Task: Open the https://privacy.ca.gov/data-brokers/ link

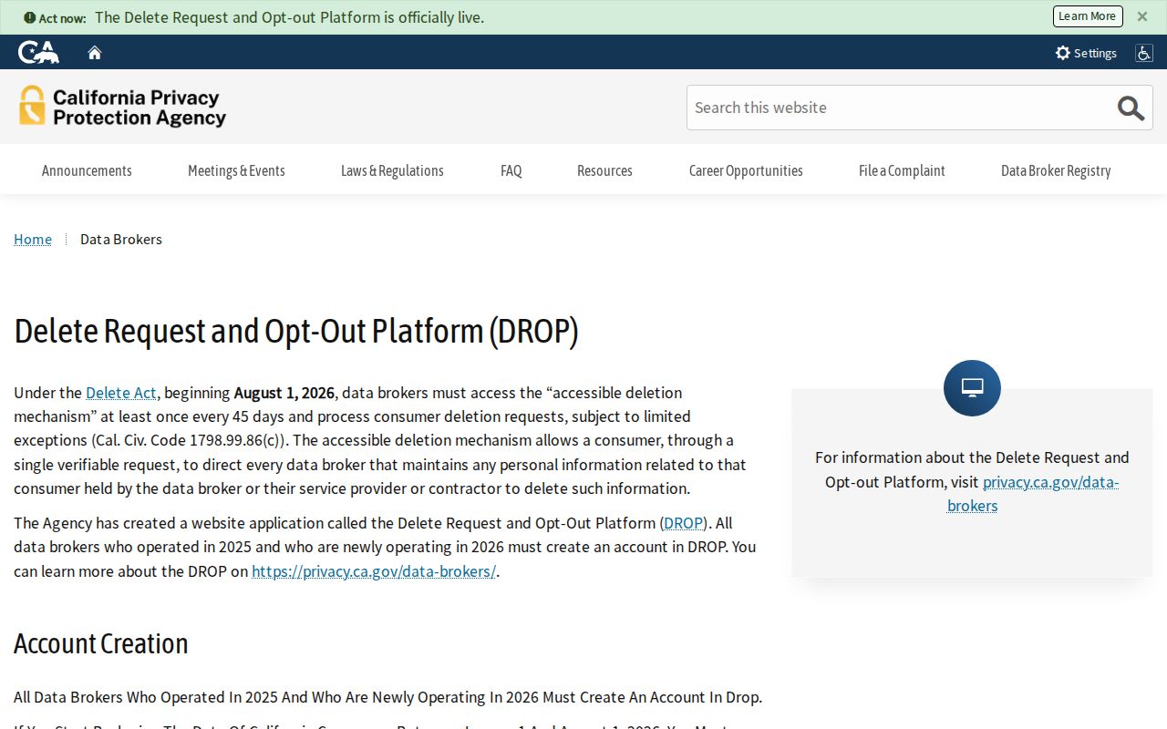Action: pyautogui.click(x=374, y=571)
